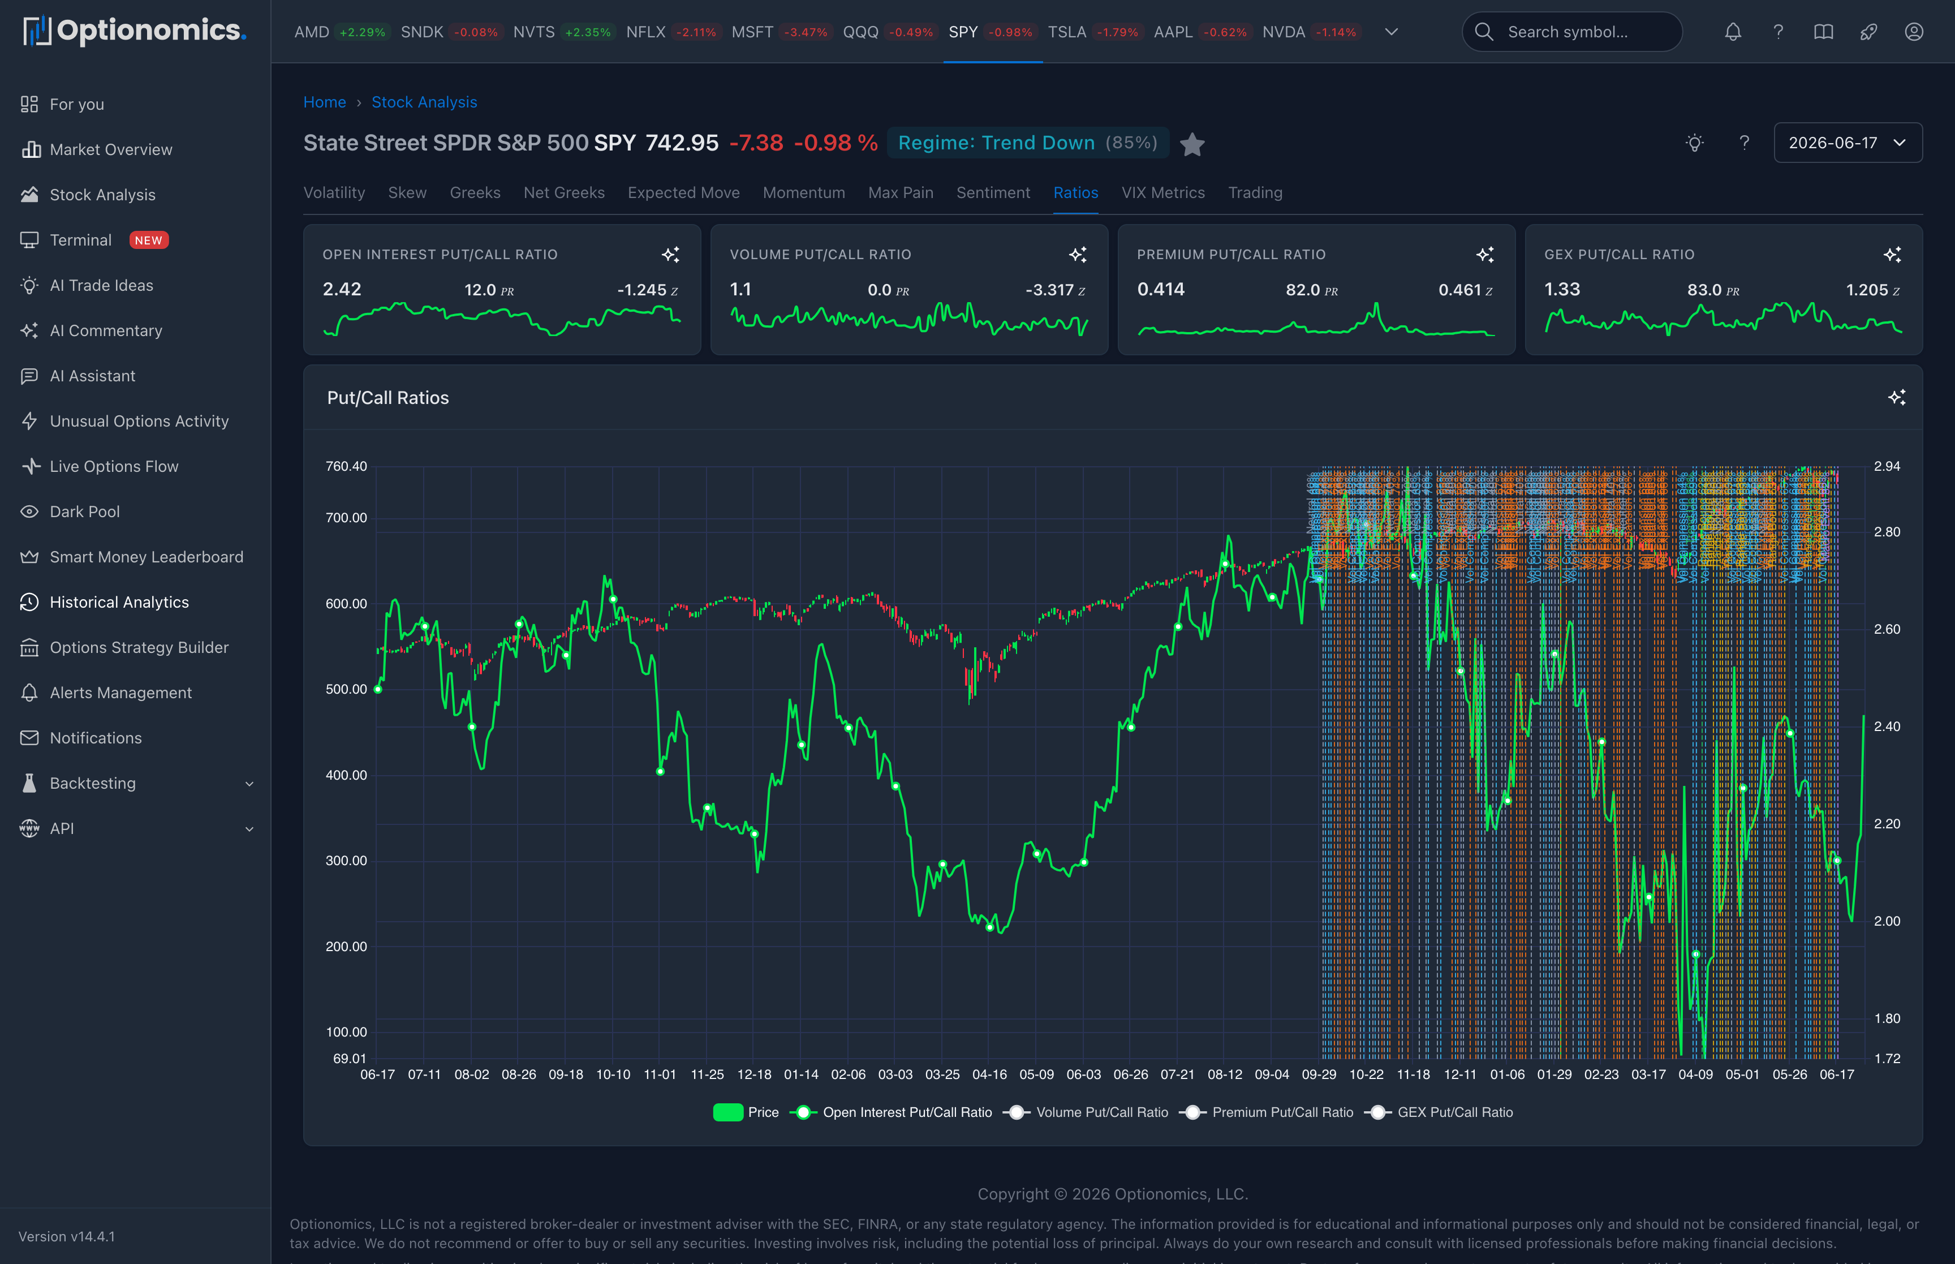
Task: Expand the ticker watchlist chevron
Action: 1392,32
